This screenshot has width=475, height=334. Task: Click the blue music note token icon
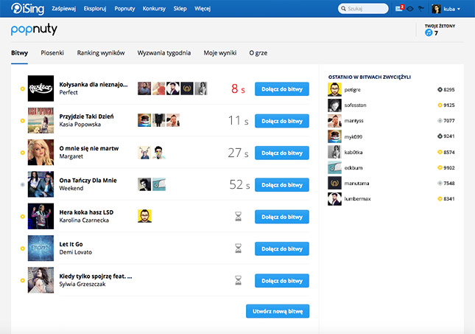[429, 32]
